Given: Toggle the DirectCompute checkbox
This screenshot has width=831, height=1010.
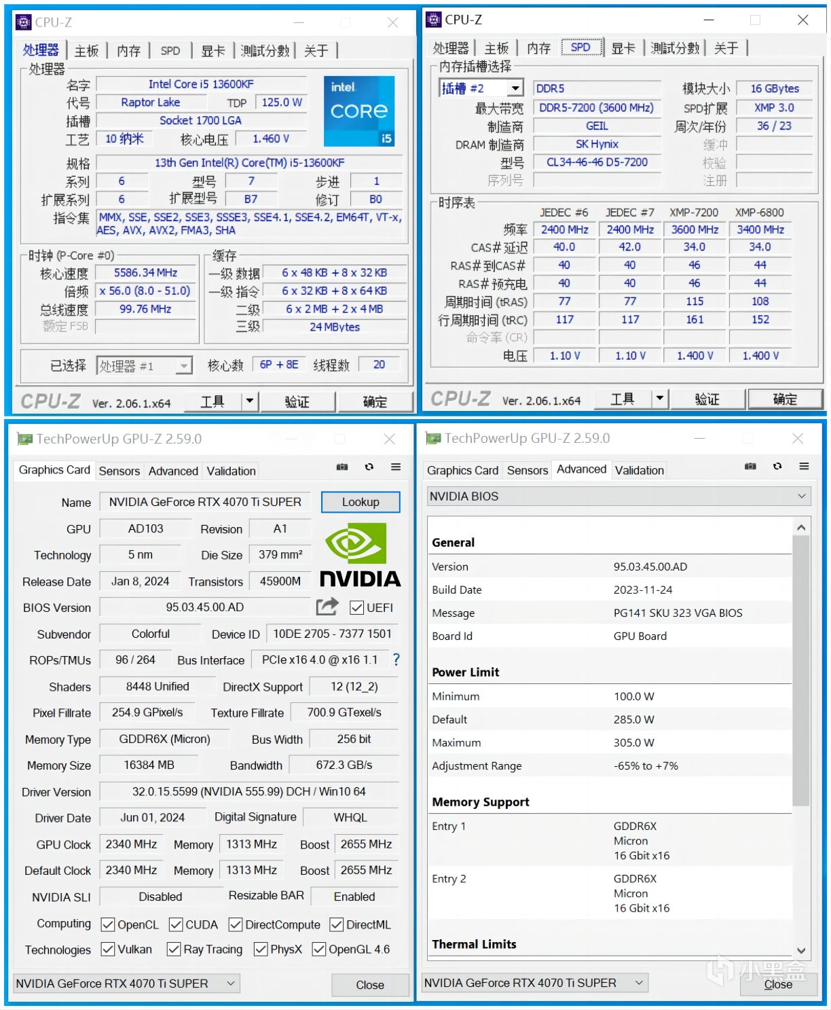Looking at the screenshot, I should pyautogui.click(x=236, y=925).
